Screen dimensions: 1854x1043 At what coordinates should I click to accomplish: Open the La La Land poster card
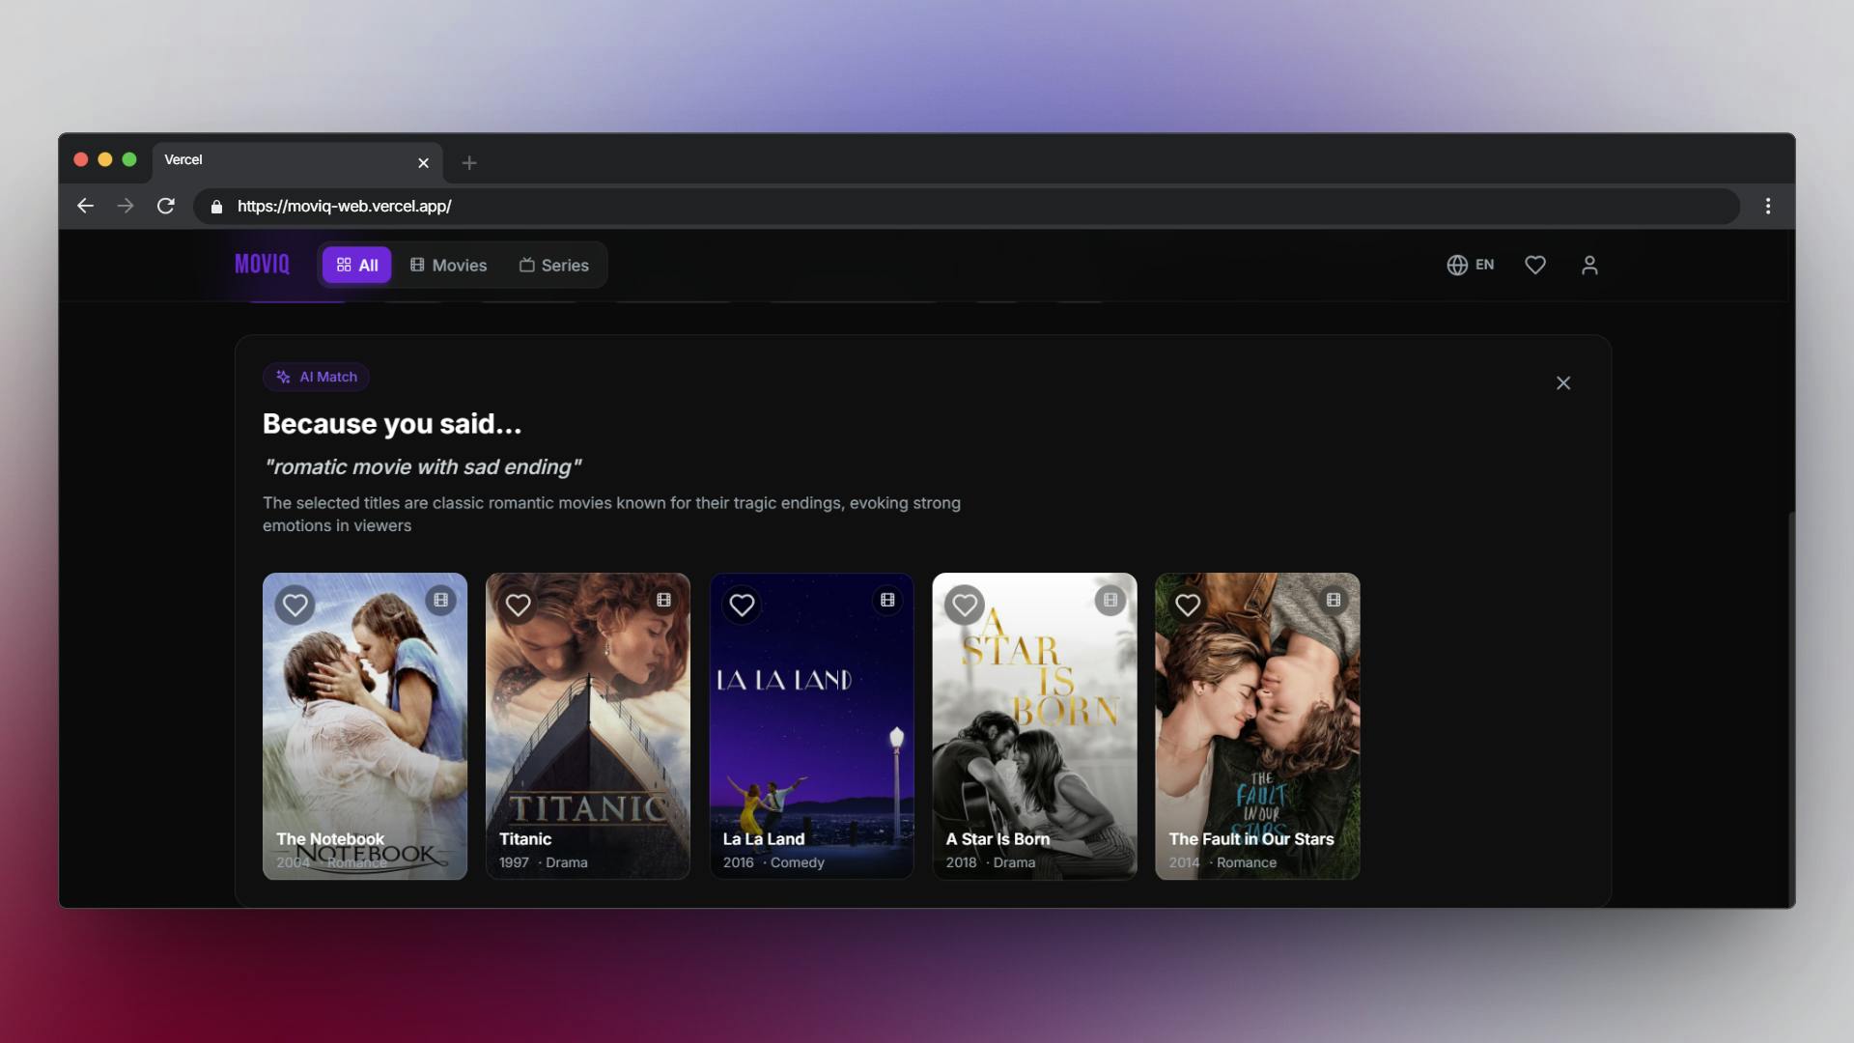pyautogui.click(x=811, y=726)
